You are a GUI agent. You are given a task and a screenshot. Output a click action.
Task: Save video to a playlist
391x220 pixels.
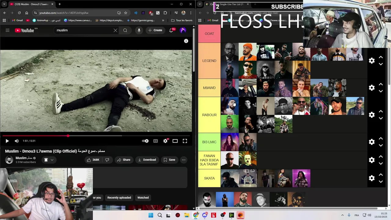pos(169,160)
